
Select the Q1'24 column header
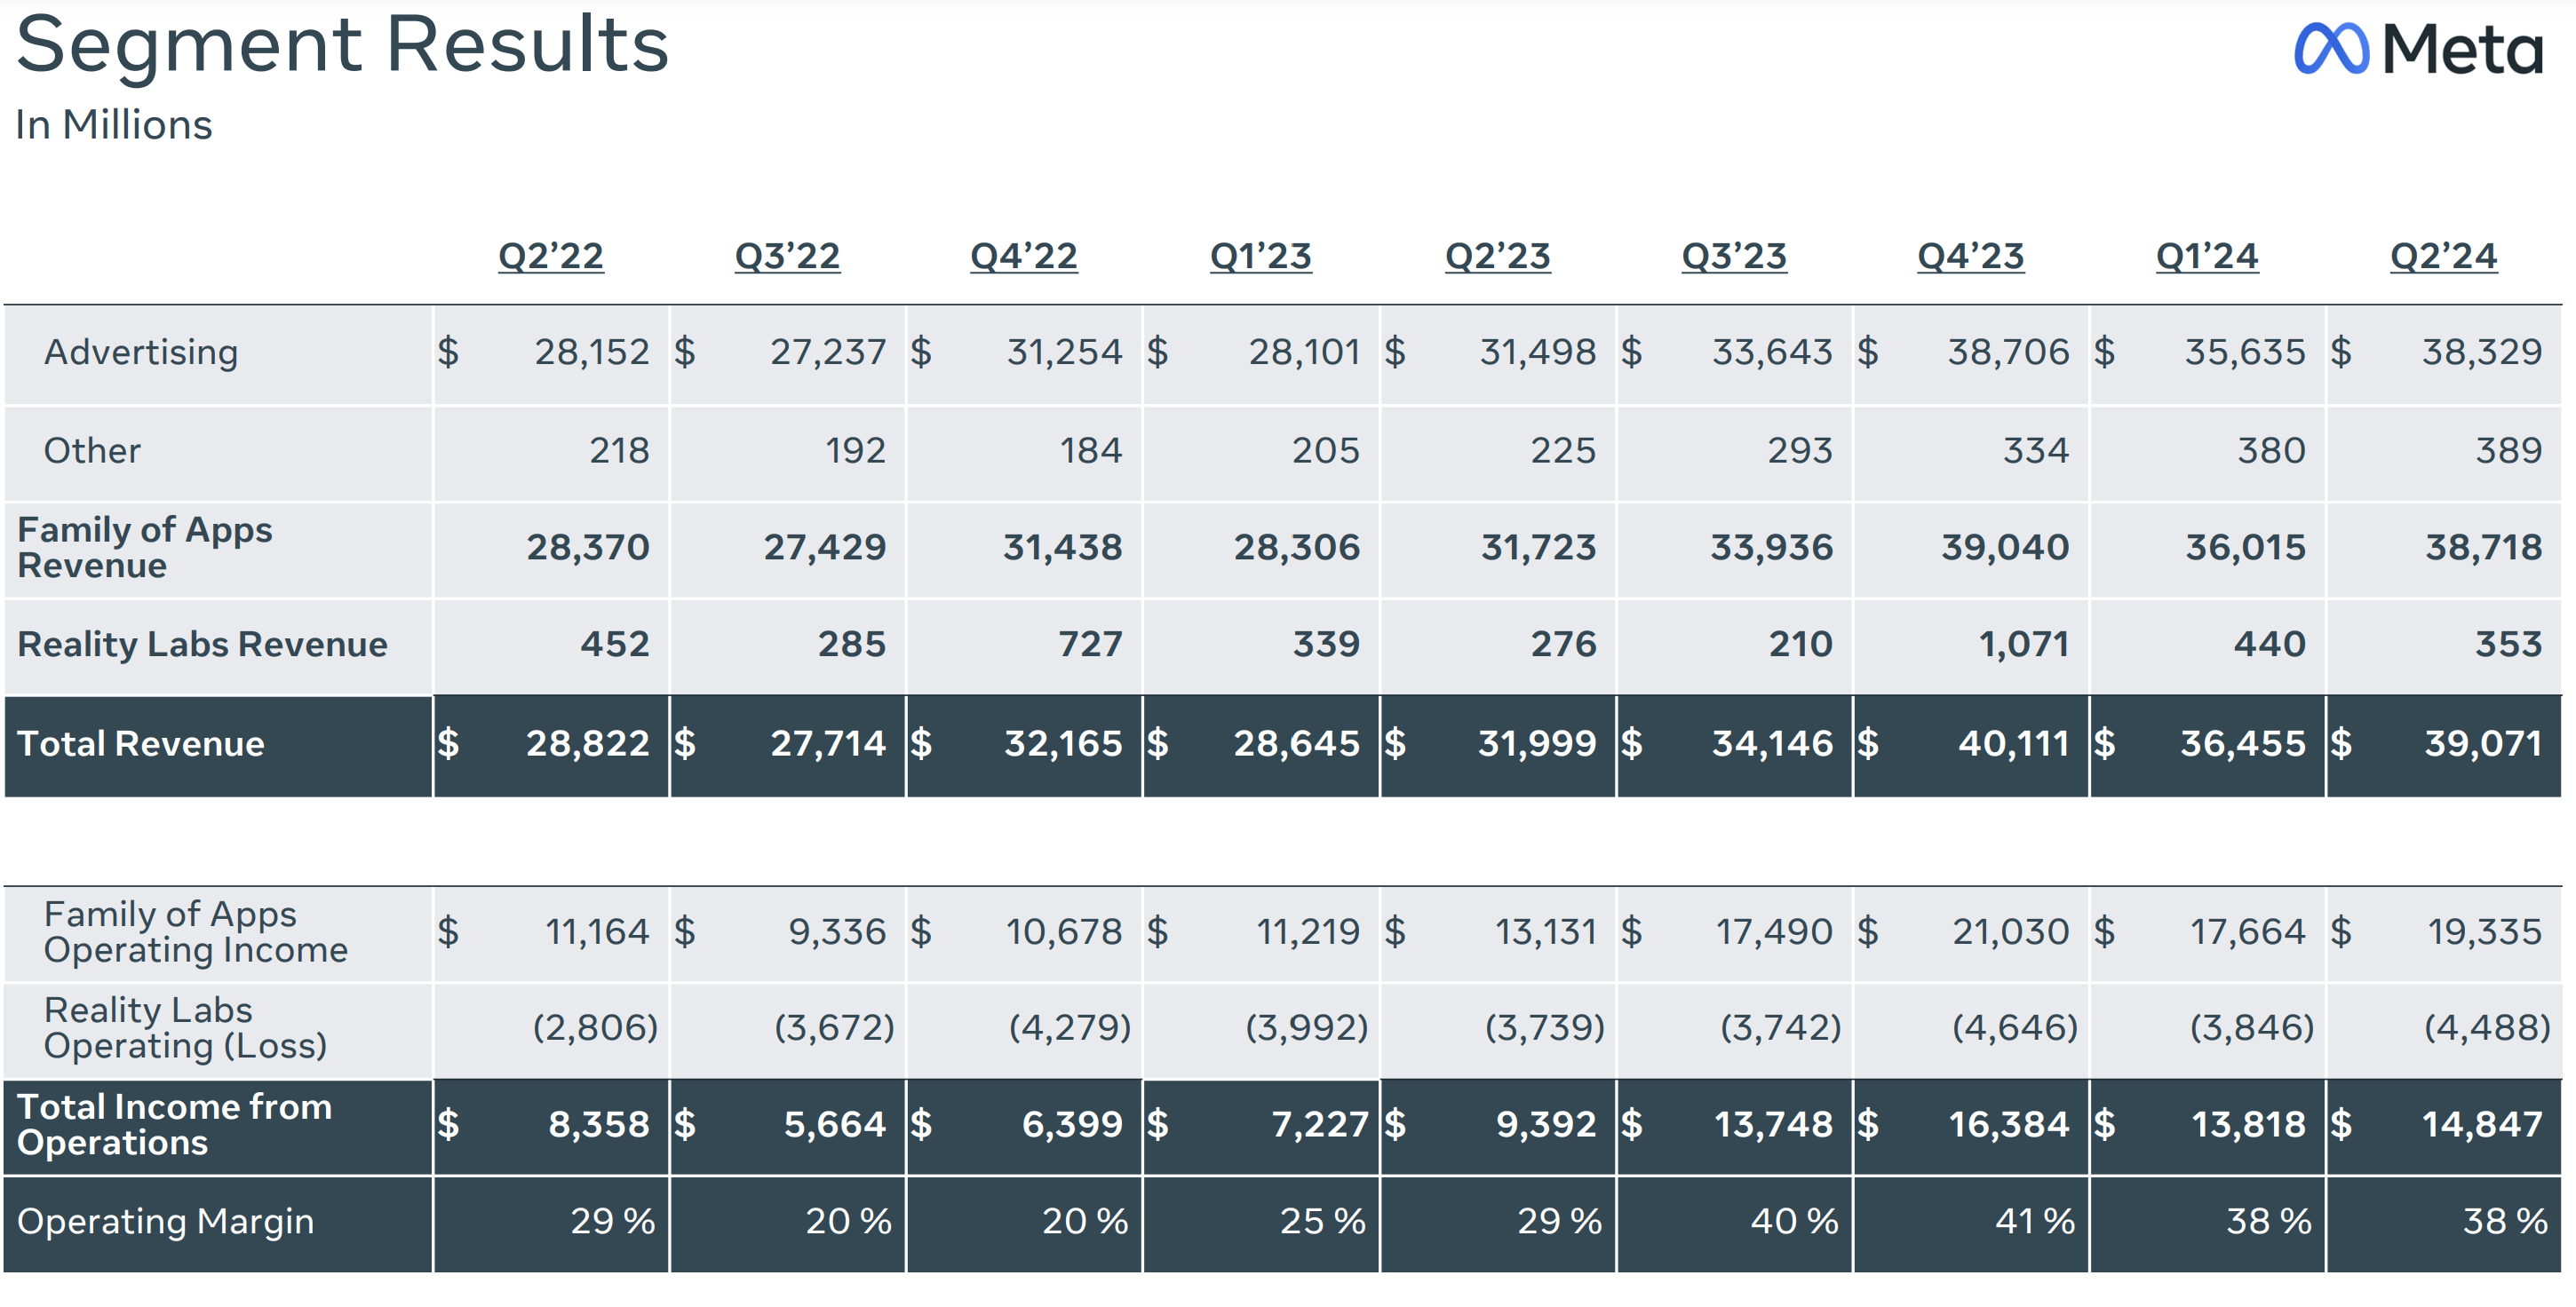[x=2206, y=257]
